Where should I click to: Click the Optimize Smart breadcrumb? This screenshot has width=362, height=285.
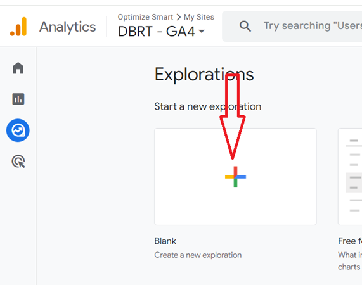(145, 17)
